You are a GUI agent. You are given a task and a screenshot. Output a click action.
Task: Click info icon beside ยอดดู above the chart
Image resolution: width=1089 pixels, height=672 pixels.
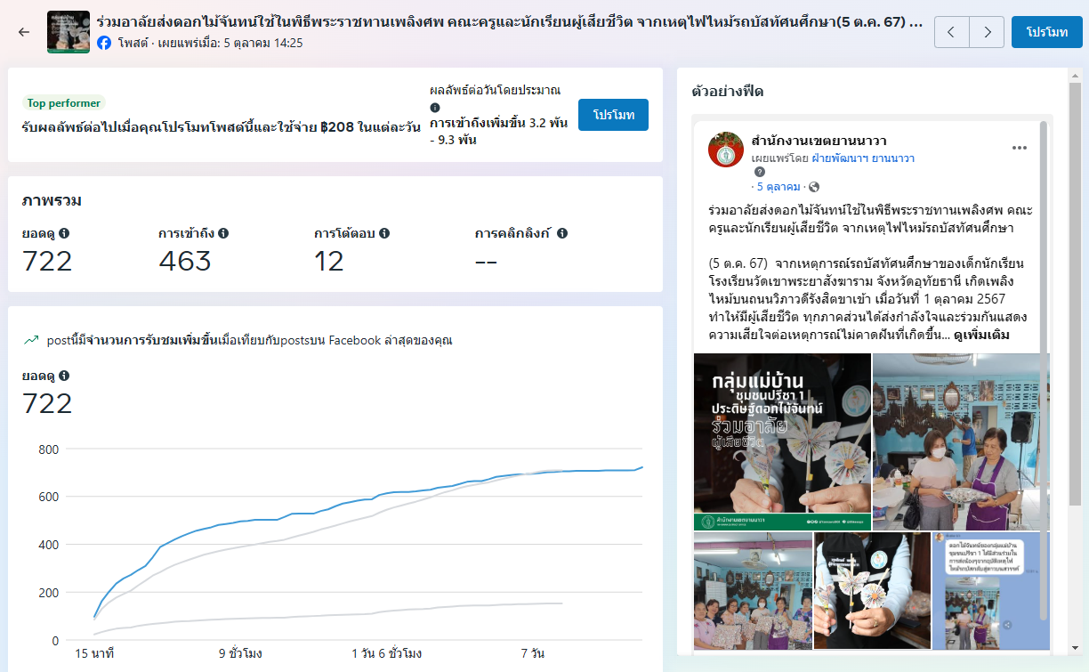(x=64, y=376)
